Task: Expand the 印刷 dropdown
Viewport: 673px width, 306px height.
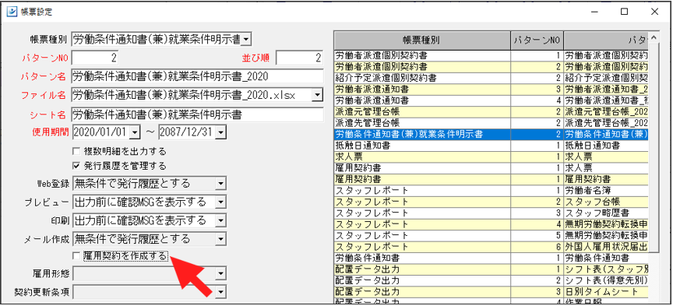Action: pyautogui.click(x=220, y=220)
